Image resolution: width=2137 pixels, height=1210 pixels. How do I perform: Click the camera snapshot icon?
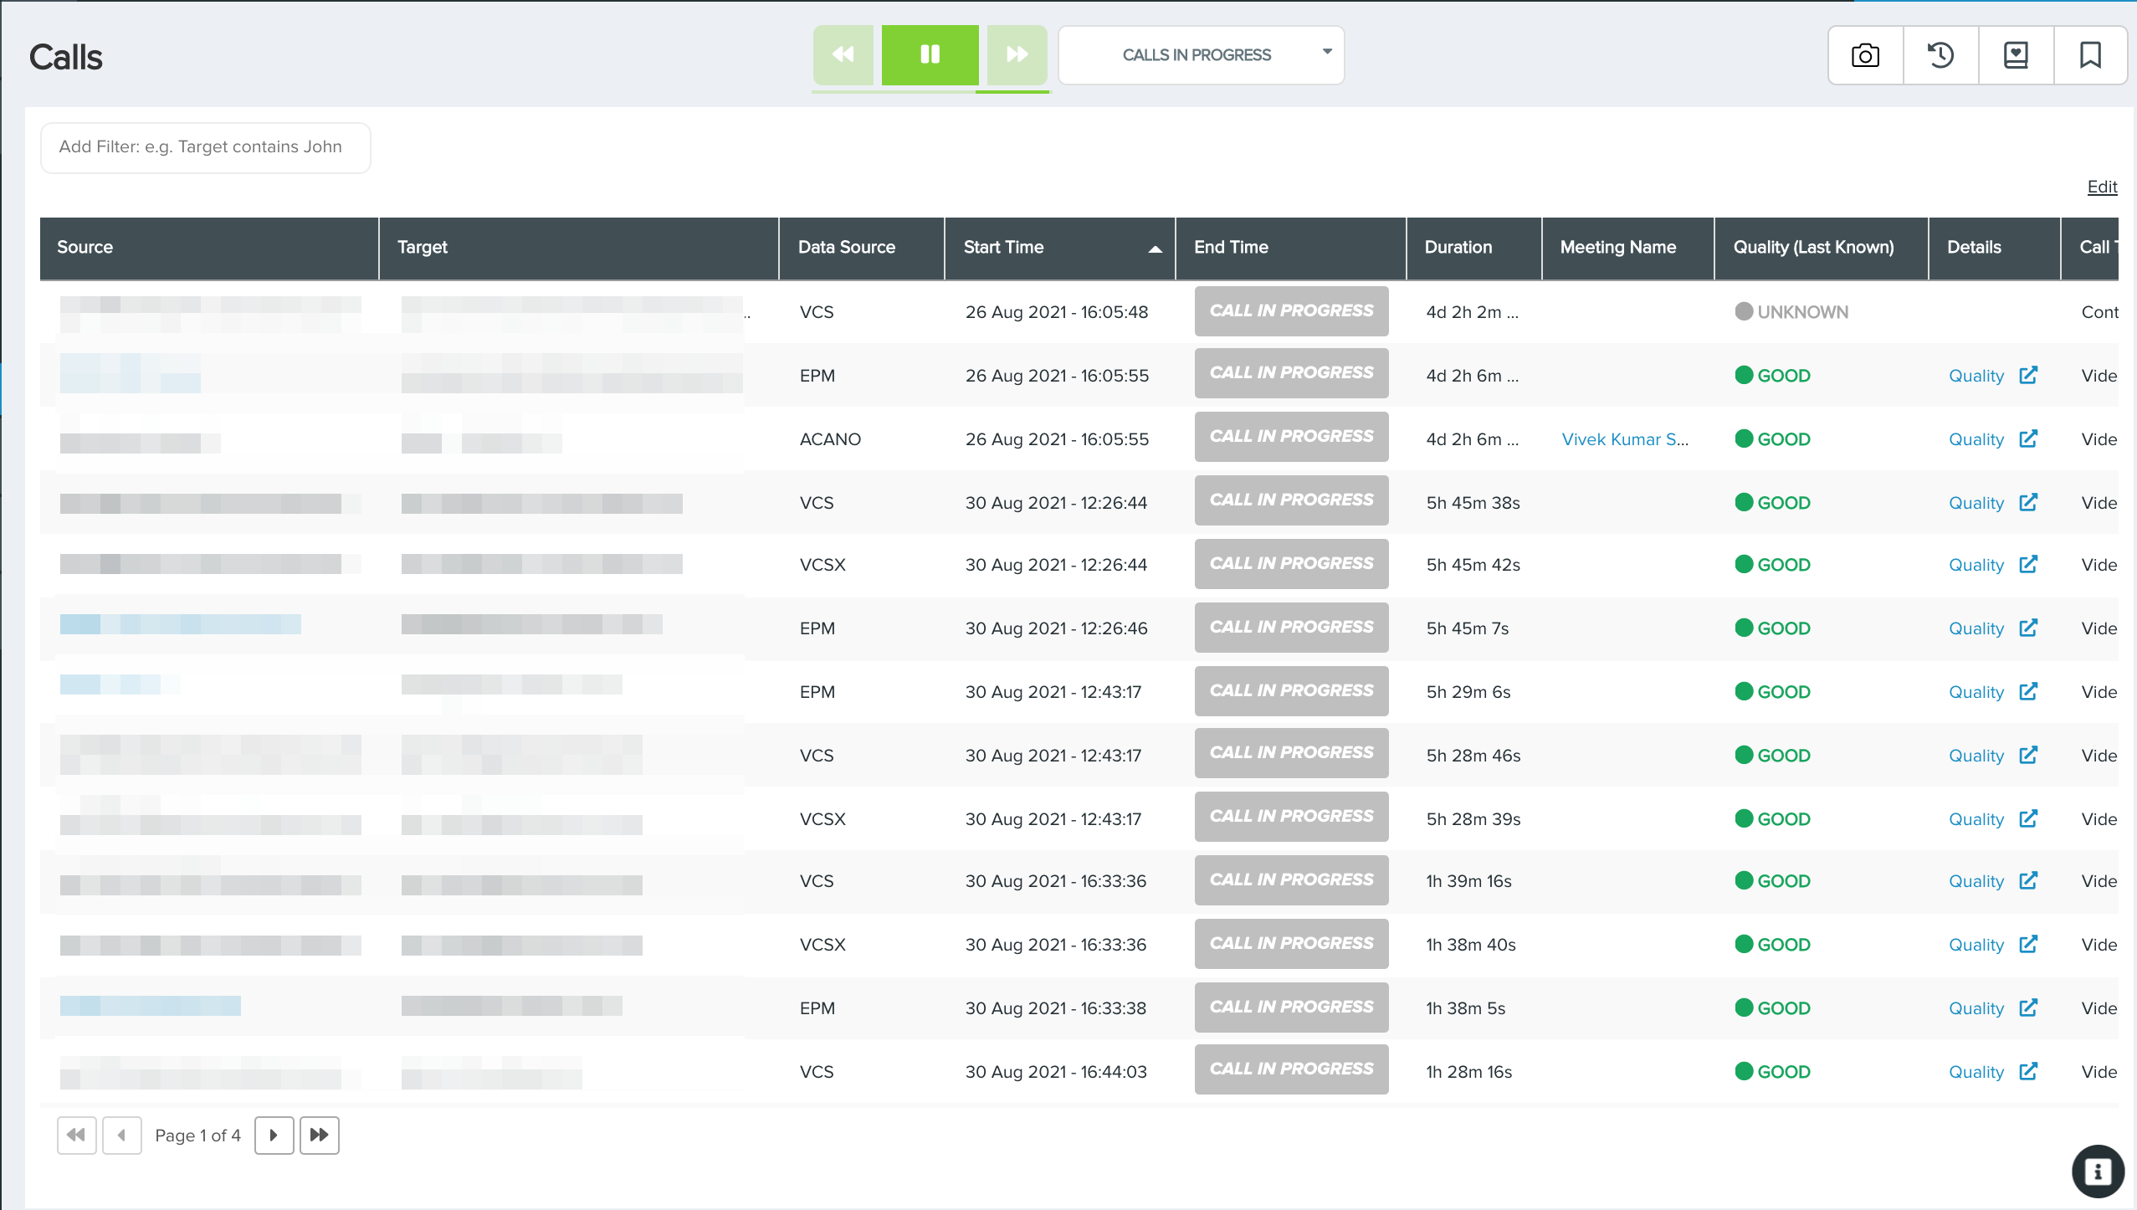pyautogui.click(x=1865, y=55)
